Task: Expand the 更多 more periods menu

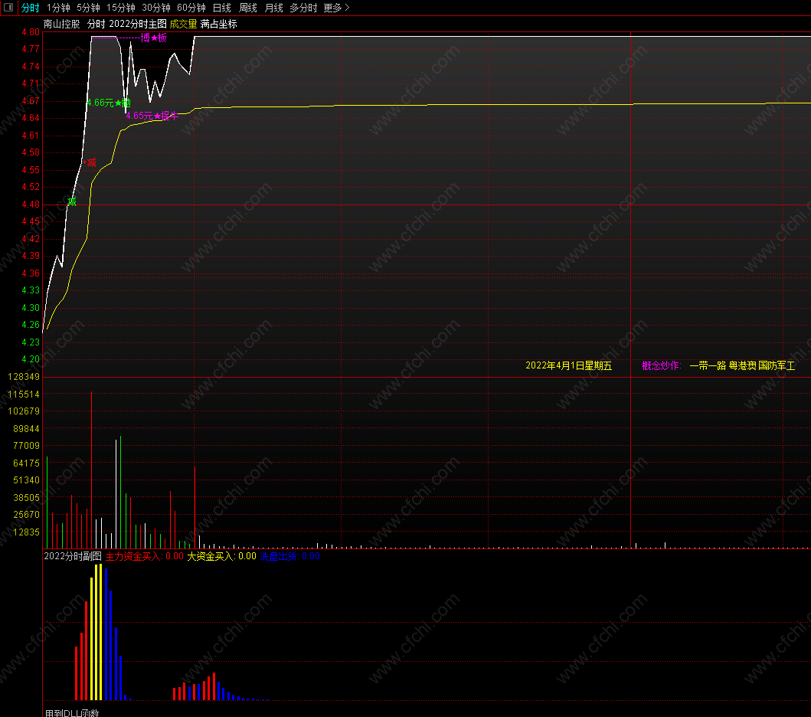Action: coord(336,8)
